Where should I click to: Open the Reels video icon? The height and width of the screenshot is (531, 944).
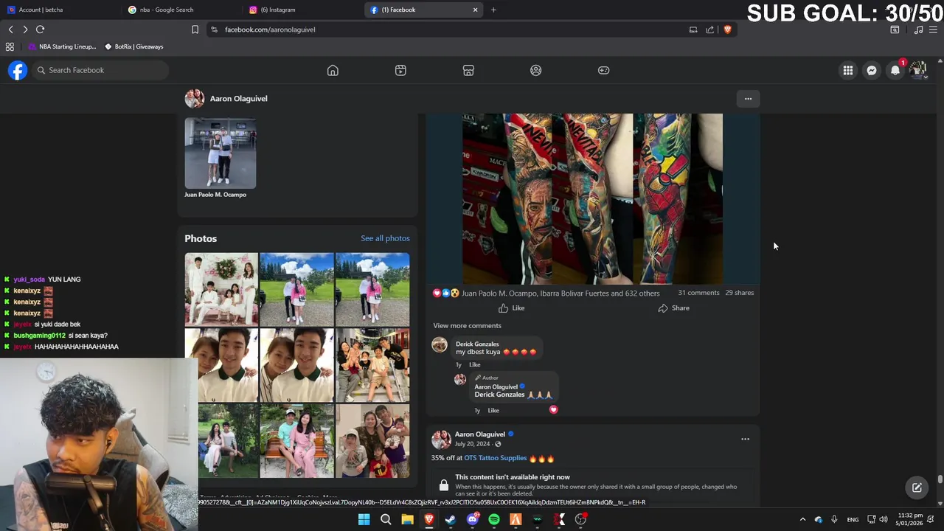tap(400, 70)
